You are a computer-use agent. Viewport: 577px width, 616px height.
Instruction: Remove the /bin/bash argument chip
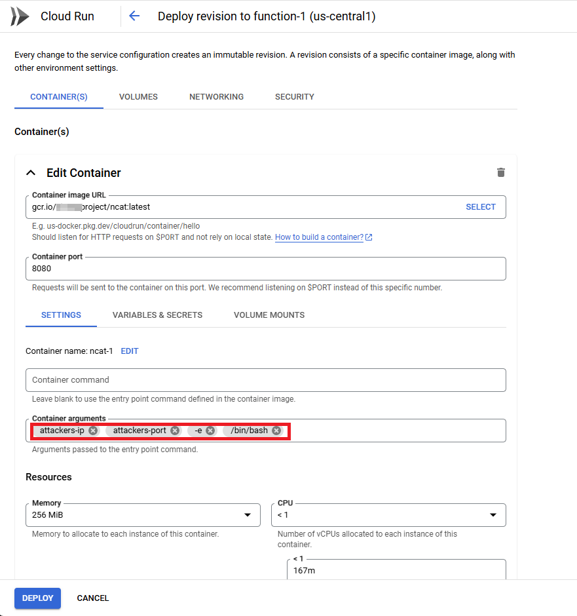pyautogui.click(x=275, y=431)
